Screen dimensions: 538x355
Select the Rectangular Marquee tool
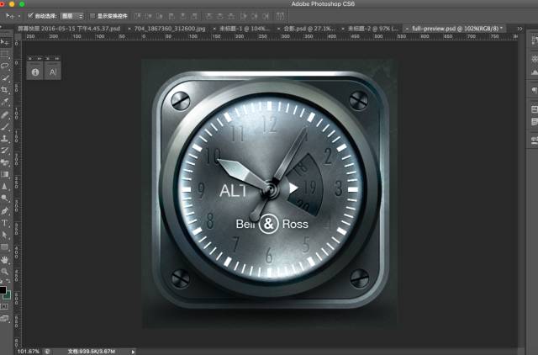[4, 54]
